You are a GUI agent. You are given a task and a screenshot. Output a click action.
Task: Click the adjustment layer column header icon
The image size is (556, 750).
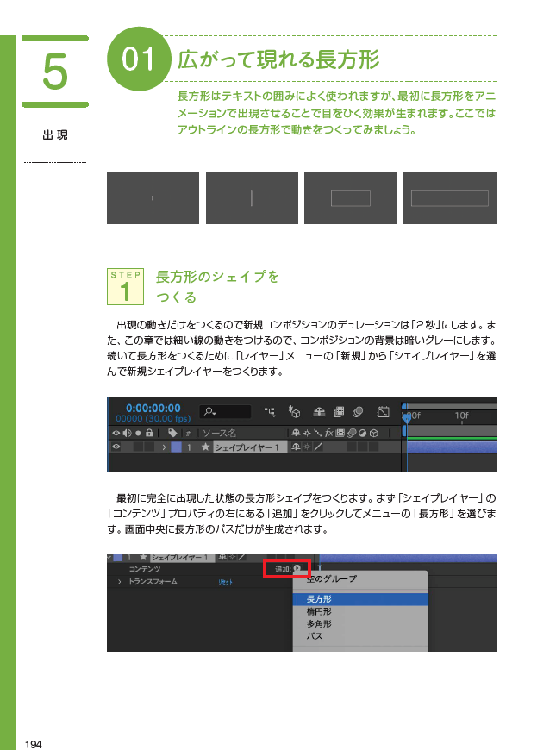362,433
